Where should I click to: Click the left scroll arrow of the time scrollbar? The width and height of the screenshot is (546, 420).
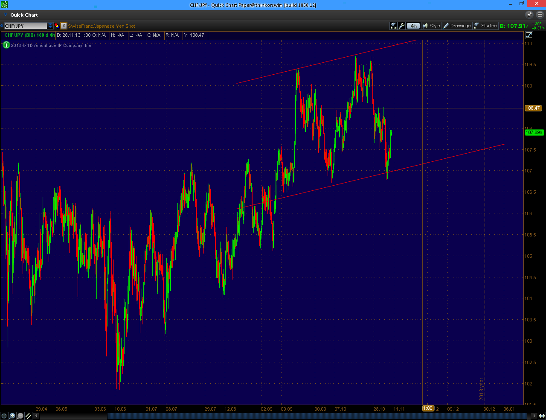coord(36,416)
